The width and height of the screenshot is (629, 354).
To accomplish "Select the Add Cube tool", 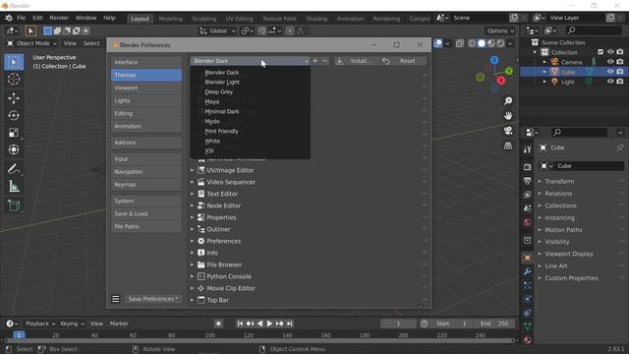I will tap(14, 206).
